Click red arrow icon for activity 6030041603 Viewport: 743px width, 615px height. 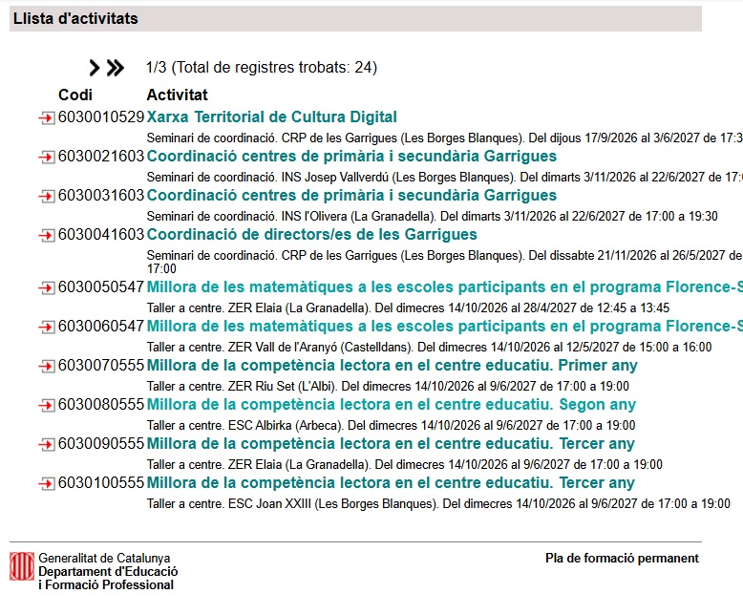point(47,235)
